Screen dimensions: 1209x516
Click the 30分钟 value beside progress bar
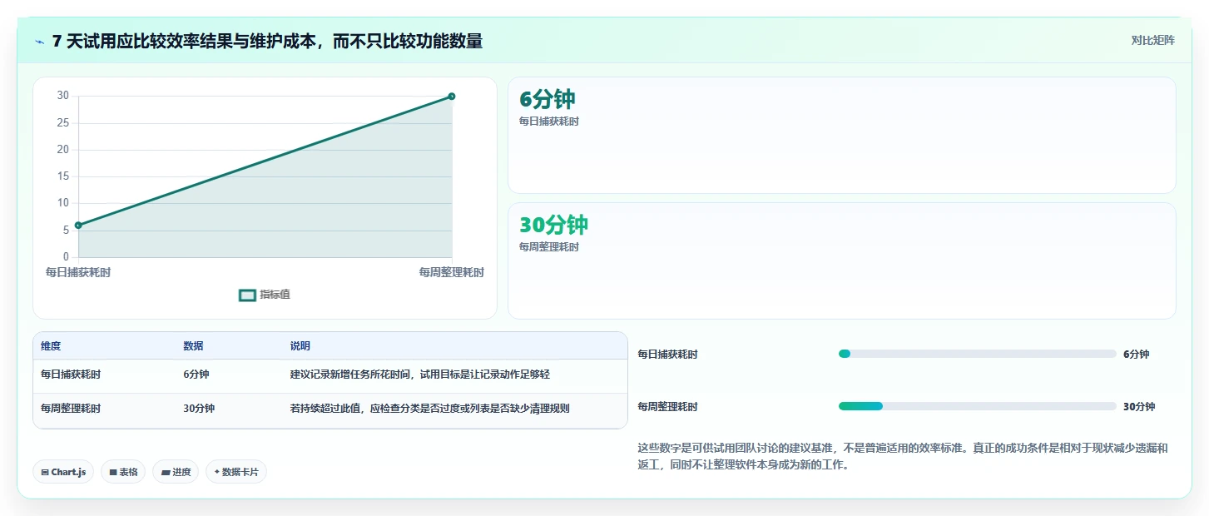[1139, 407]
